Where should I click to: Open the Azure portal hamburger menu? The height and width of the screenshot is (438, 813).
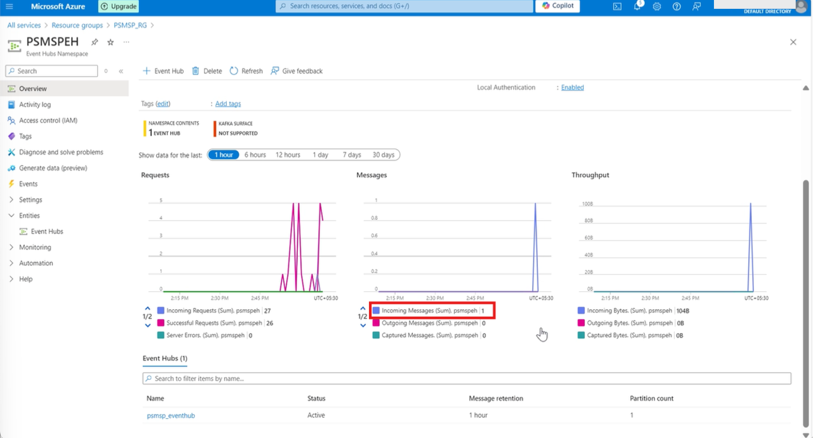click(9, 6)
